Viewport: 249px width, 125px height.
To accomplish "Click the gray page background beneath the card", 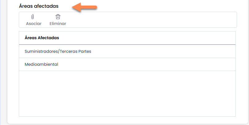I will click(123, 124).
